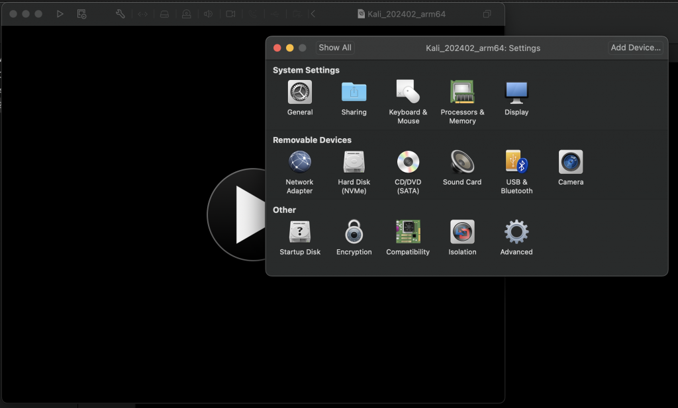Screen dimensions: 678x408
Task: Open Startup Disk settings
Action: 300,237
